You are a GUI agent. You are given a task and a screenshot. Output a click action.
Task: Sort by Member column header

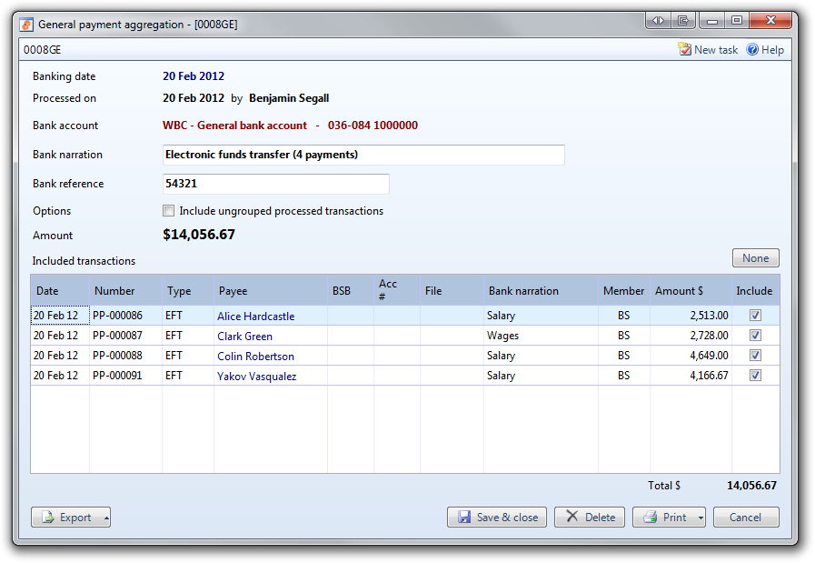623,291
